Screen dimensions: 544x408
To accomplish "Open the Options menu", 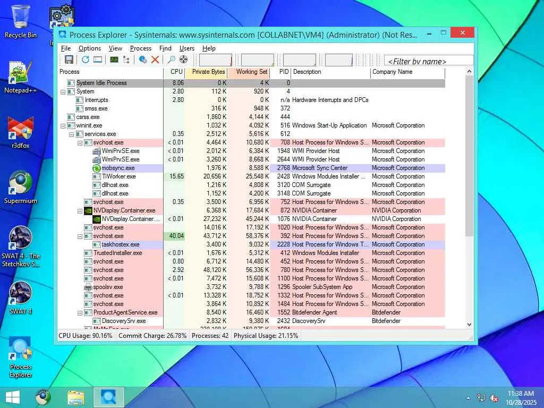I will pyautogui.click(x=89, y=48).
